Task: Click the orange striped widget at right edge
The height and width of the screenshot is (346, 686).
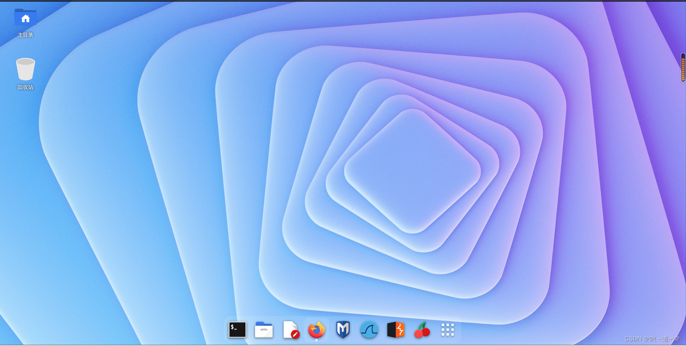Action: pos(683,67)
